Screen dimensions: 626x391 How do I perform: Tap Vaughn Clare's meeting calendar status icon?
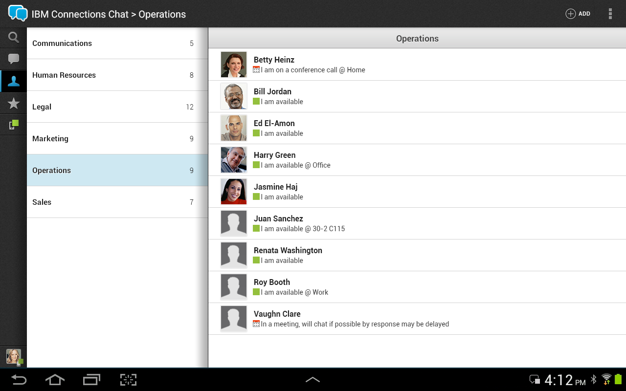256,324
